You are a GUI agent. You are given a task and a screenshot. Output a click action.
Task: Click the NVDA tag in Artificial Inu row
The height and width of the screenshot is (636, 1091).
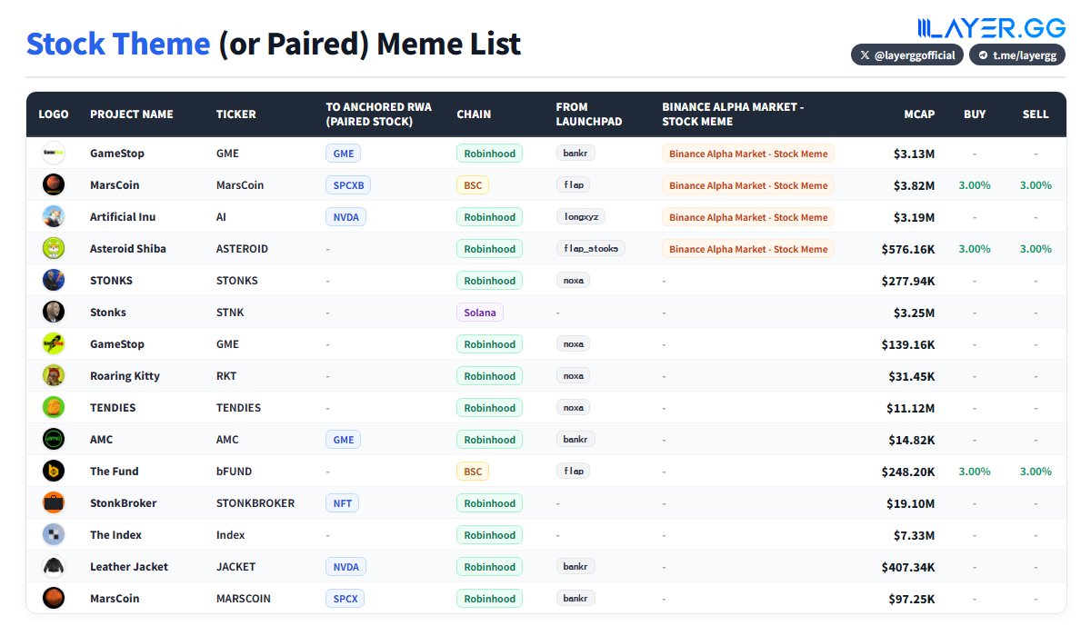[346, 217]
